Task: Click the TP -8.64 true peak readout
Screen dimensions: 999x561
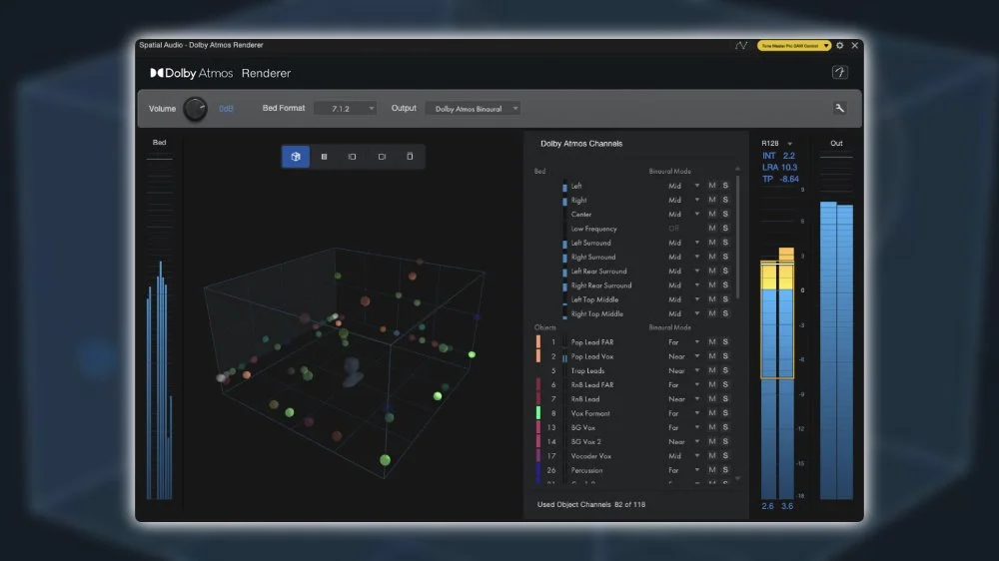Action: (x=780, y=179)
